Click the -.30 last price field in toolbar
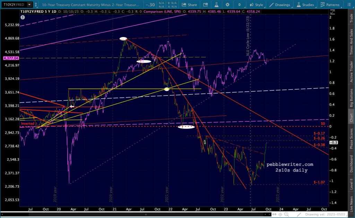Screen dimensions: 355x218 tap(150, 5)
